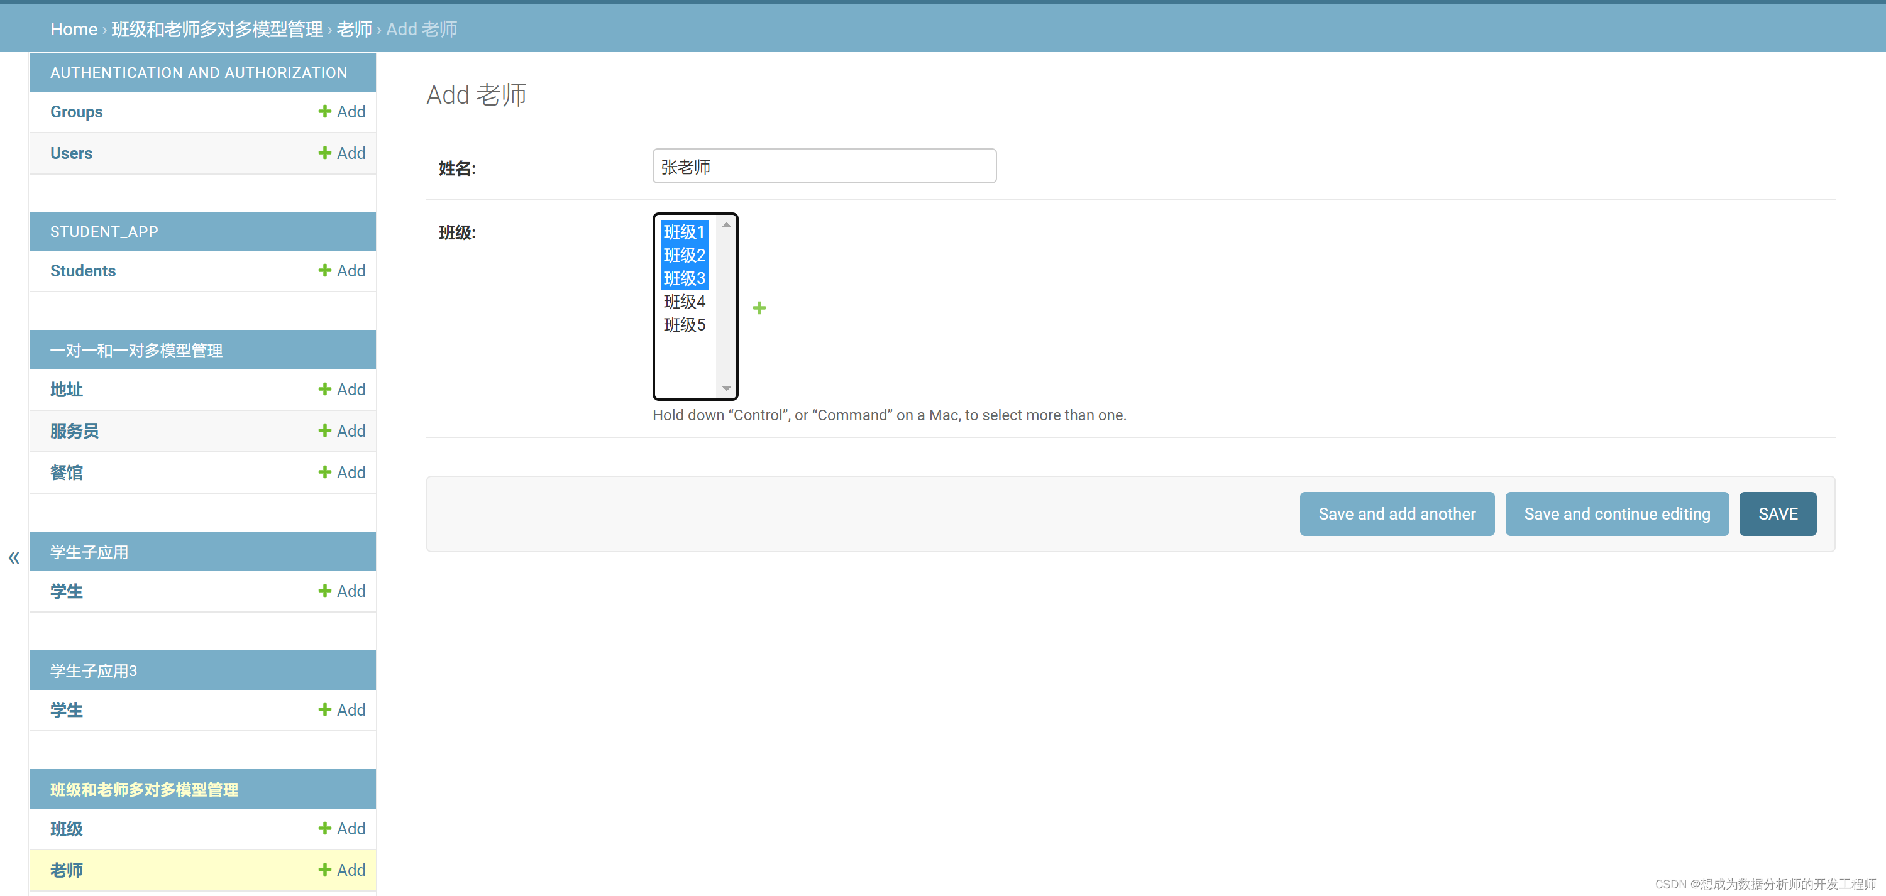Click Save and add another button
Screen dimensions: 1886x896
point(1398,513)
